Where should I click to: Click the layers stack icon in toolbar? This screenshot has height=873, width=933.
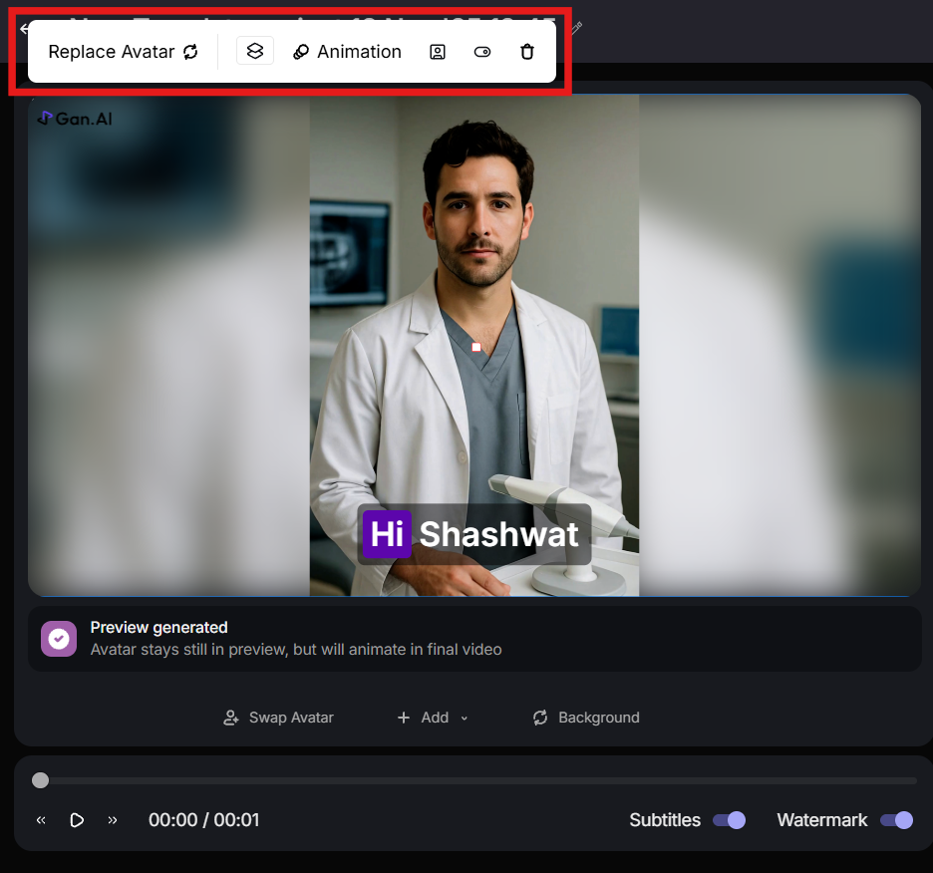[x=255, y=52]
